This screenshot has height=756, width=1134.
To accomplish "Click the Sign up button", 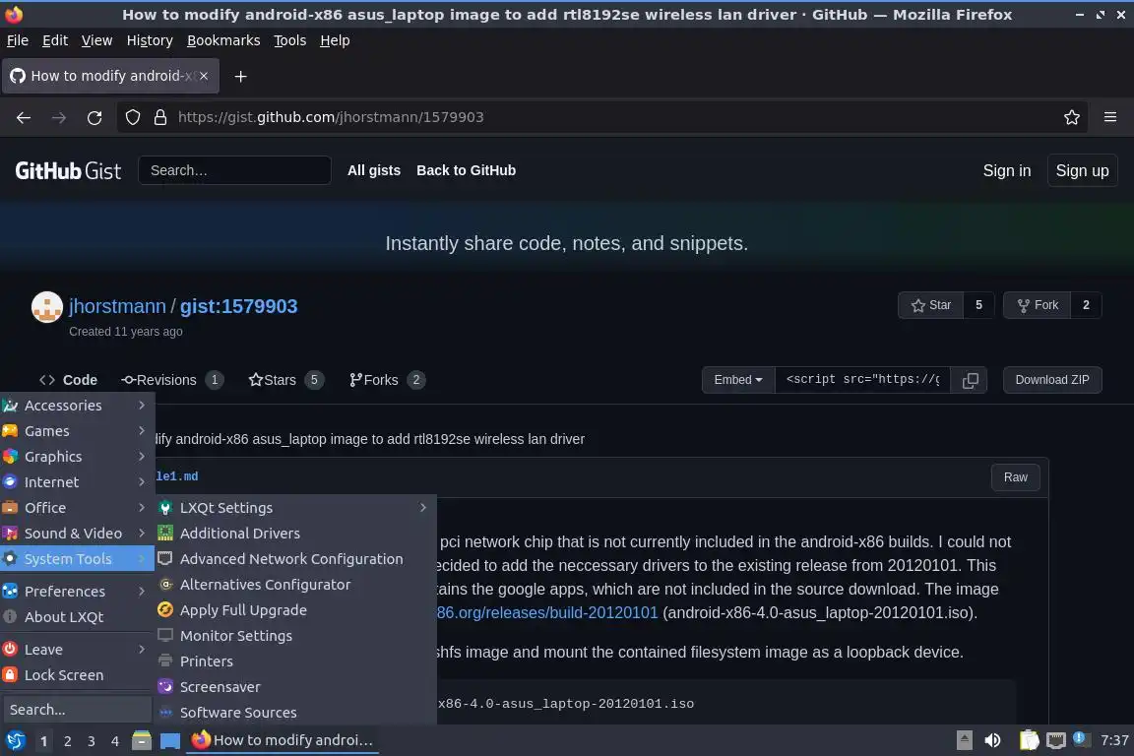I will (1082, 170).
